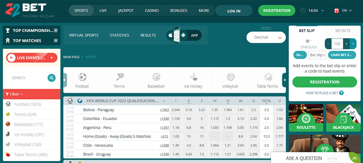The height and width of the screenshot is (163, 363).
Task: Select the Ice Hockey sport tile
Action: click(193, 80)
